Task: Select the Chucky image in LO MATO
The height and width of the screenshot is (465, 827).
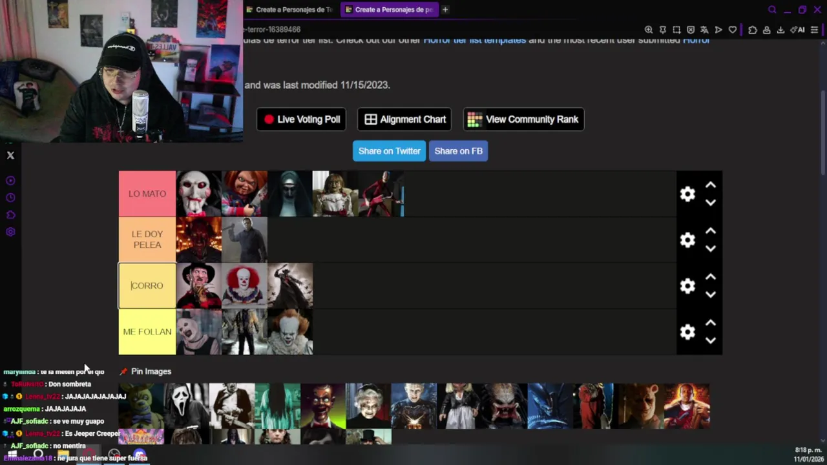Action: pos(244,194)
